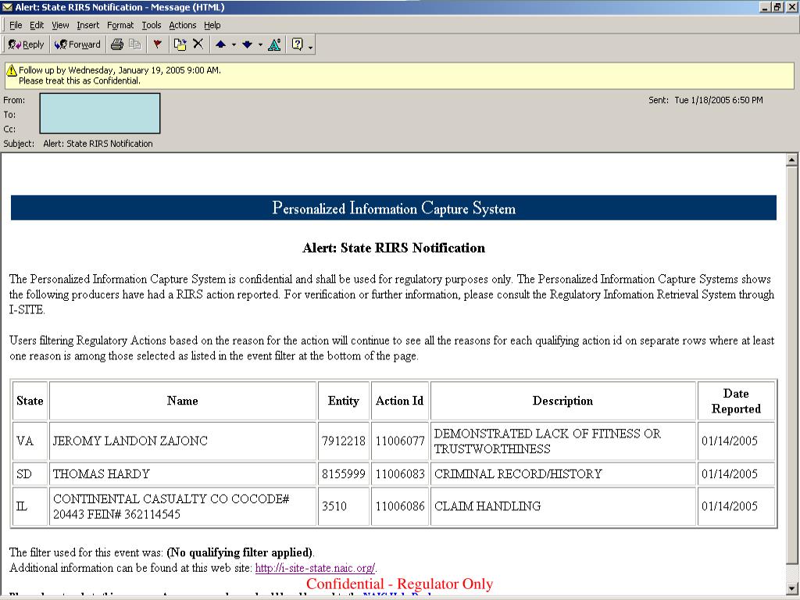This screenshot has height=600, width=800.
Task: Click the subject line text
Action: [98, 144]
